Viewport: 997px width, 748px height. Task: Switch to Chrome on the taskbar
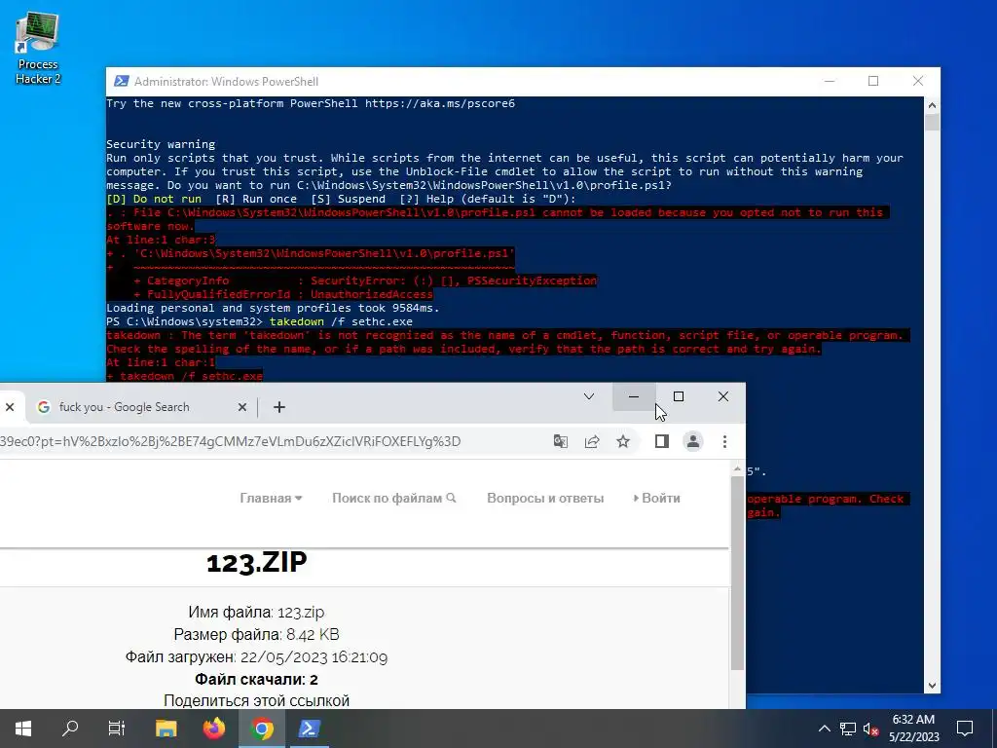pyautogui.click(x=261, y=729)
